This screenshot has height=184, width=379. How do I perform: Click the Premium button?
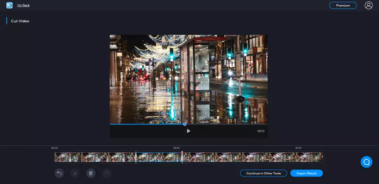[343, 5]
